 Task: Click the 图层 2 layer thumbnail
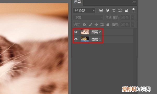(85, 32)
